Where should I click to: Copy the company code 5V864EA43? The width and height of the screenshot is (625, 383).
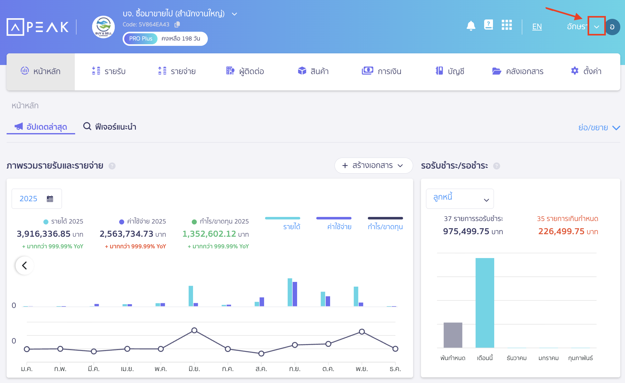click(177, 24)
